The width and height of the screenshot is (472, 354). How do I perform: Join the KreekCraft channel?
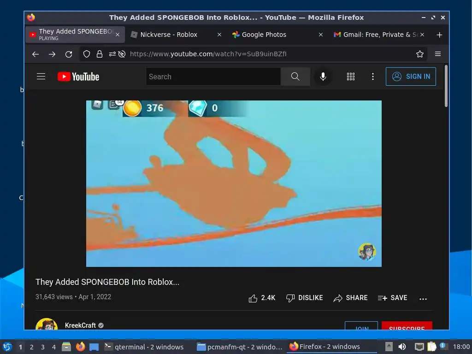(361, 325)
